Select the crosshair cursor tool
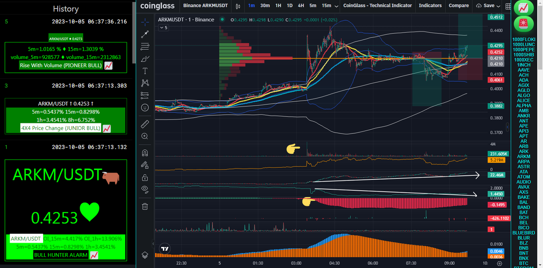The width and height of the screenshot is (543, 268). [x=145, y=21]
